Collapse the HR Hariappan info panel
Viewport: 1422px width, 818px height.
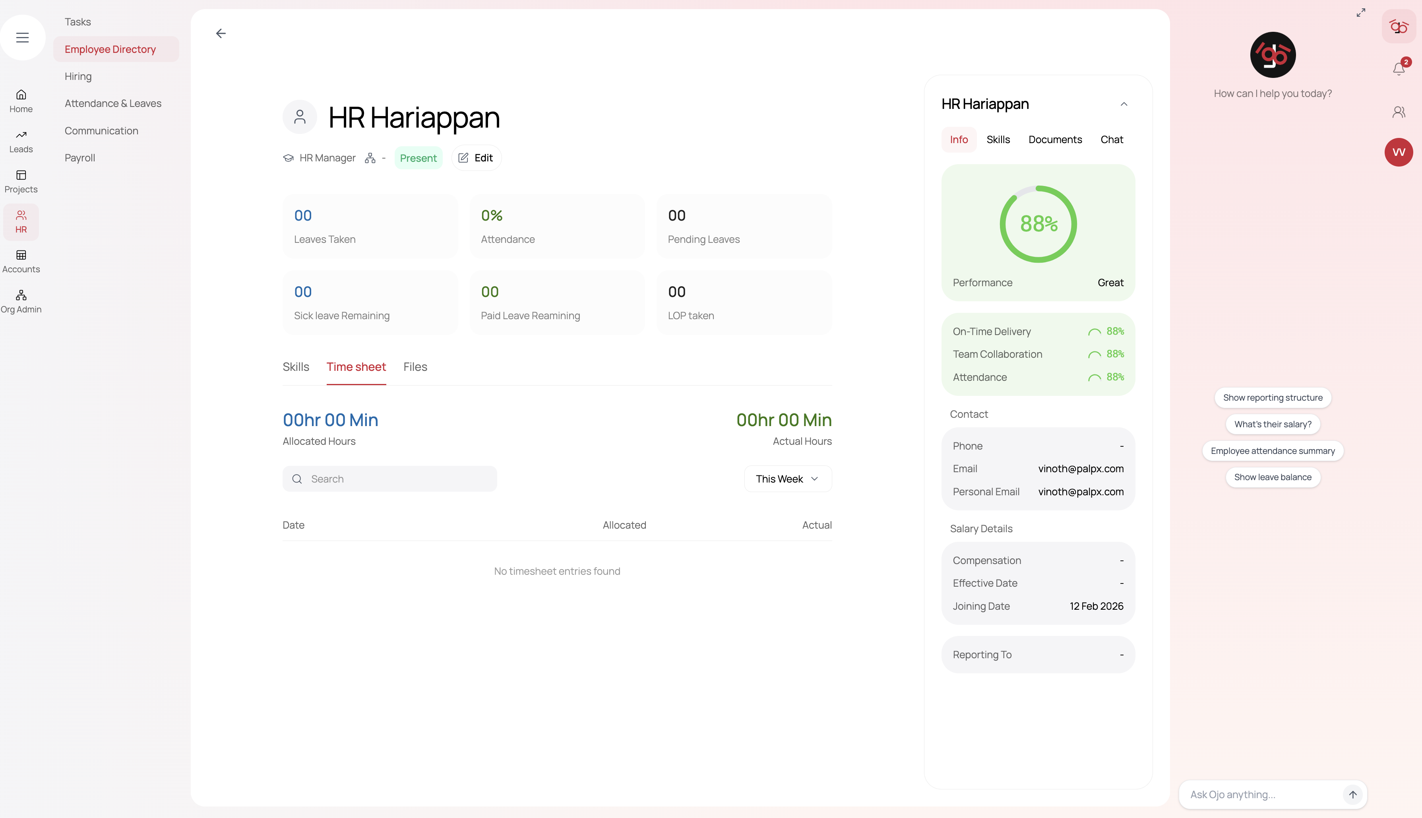(x=1124, y=104)
